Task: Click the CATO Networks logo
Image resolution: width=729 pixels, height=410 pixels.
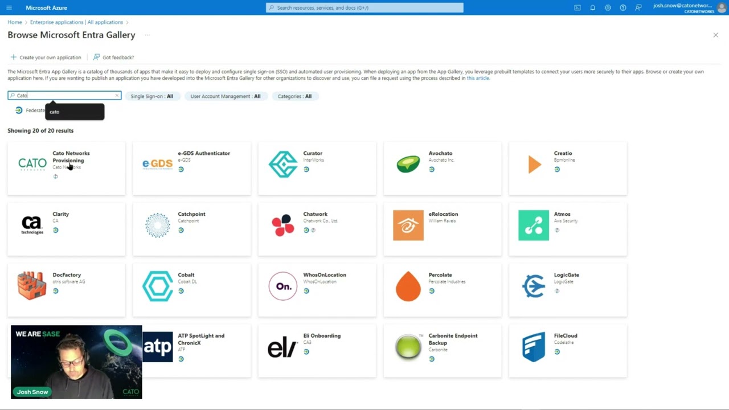Action: (32, 164)
